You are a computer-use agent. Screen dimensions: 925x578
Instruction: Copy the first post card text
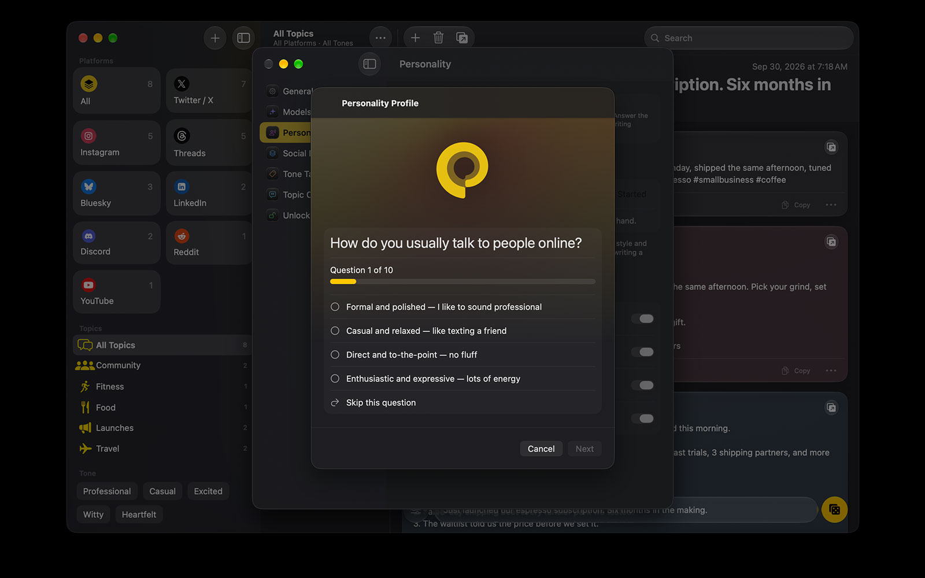tap(796, 205)
